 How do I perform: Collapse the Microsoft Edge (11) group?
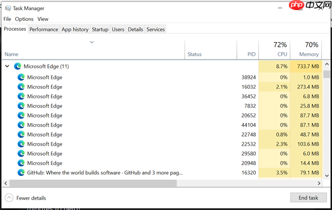pos(7,66)
